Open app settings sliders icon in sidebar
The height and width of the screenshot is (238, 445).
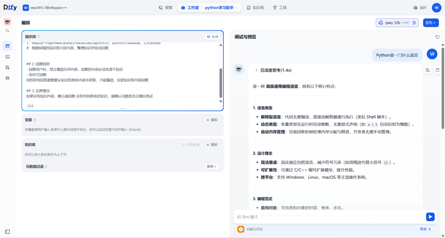click(x=7, y=30)
